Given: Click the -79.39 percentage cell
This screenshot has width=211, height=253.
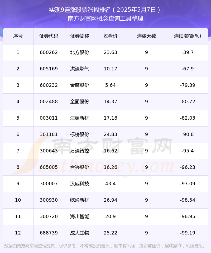Looking at the screenshot, I should click(x=188, y=85).
